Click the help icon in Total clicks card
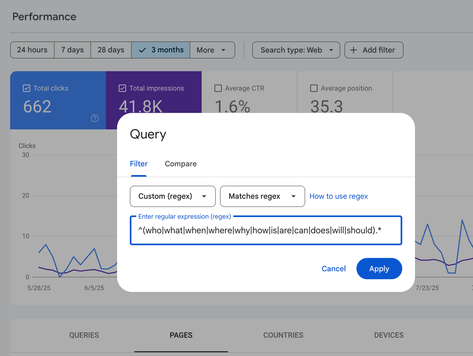 point(95,118)
